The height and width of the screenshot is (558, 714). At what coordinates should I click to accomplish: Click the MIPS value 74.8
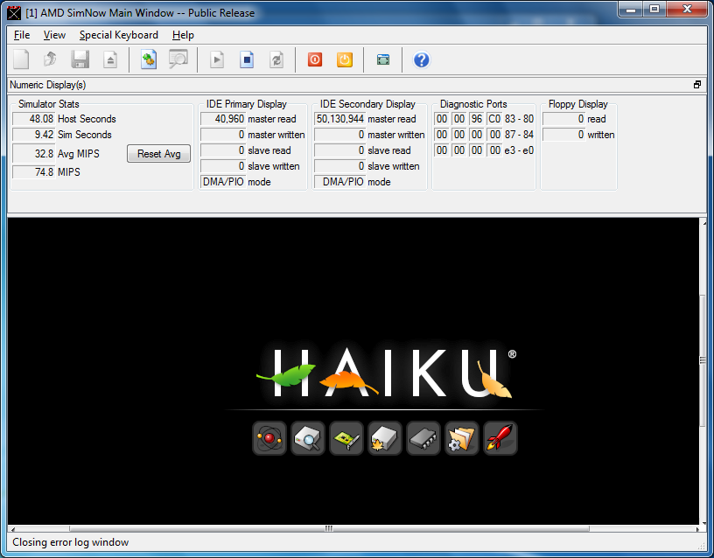point(34,172)
